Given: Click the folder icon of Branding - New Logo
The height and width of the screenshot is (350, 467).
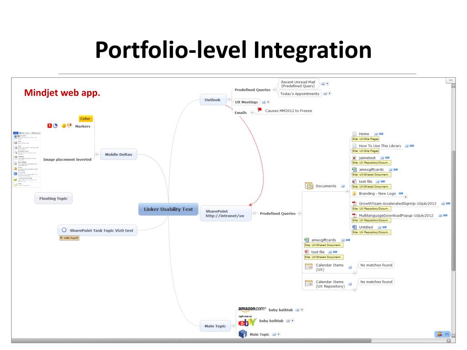Looking at the screenshot, I should [354, 193].
